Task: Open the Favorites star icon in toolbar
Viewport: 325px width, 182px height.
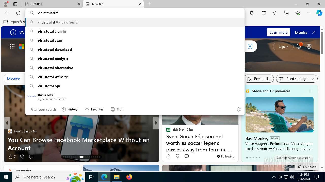Action: (x=275, y=13)
